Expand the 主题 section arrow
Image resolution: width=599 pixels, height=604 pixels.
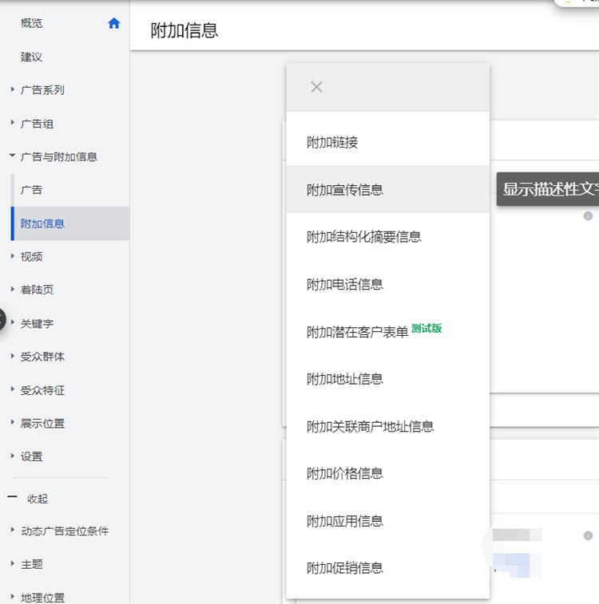click(x=12, y=563)
